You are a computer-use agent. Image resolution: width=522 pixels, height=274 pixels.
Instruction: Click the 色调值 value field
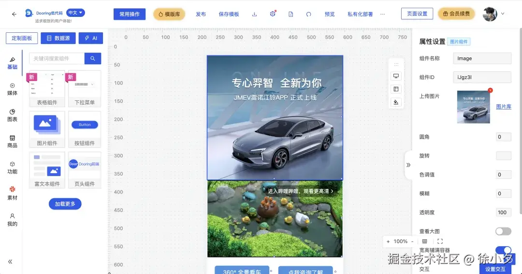click(503, 175)
